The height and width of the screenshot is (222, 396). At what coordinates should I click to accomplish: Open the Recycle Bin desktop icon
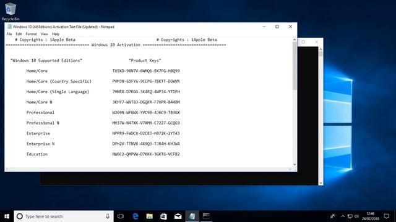coord(11,11)
